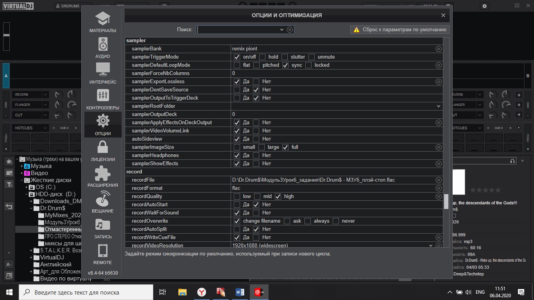The height and width of the screenshot is (300, 534).
Task: Reset samplerDefaultLoopMode to default
Action: click(x=439, y=65)
